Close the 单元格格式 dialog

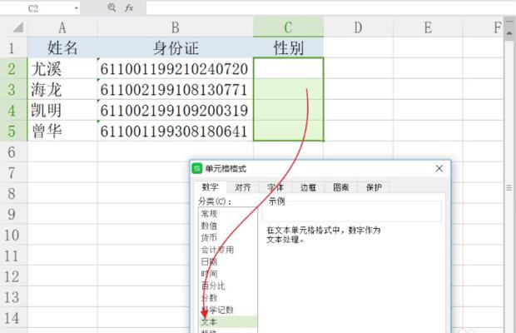point(439,168)
